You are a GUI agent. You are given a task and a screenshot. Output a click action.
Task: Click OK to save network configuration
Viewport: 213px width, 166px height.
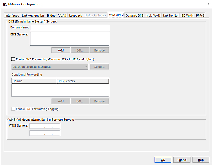[x=163, y=160]
